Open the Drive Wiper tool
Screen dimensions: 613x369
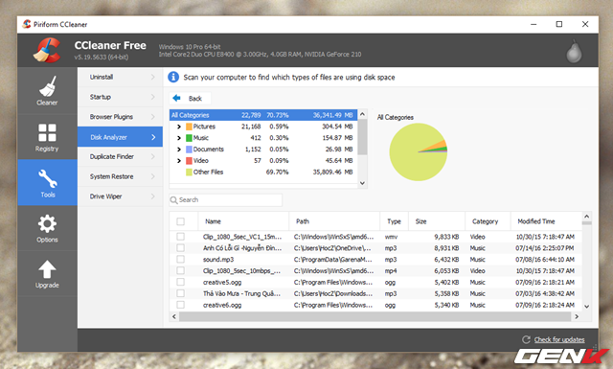tap(120, 196)
